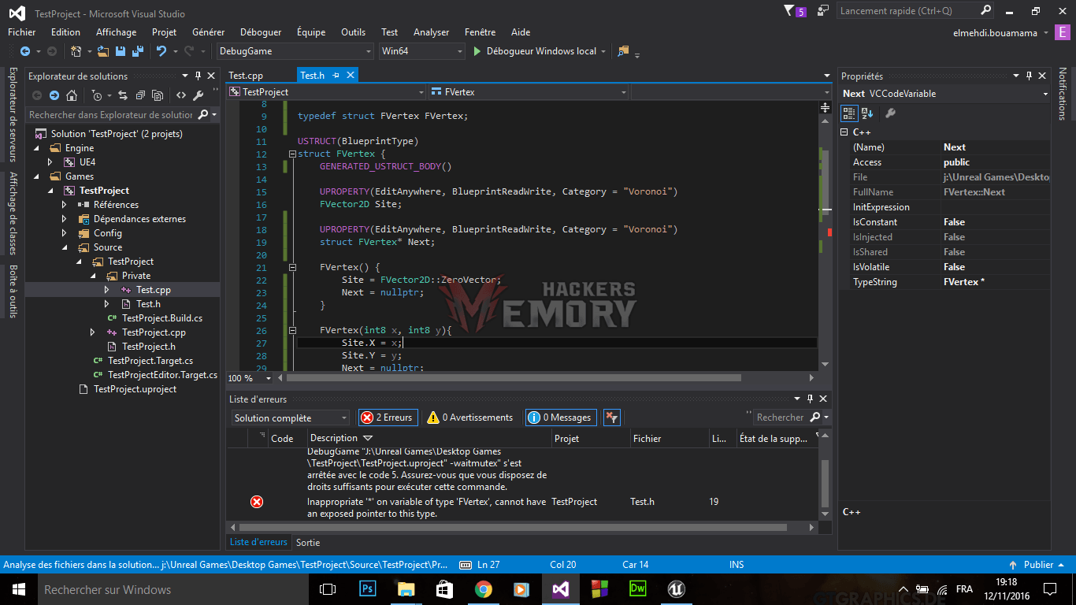Toggle the Categorized view in Propriétés

pos(849,113)
